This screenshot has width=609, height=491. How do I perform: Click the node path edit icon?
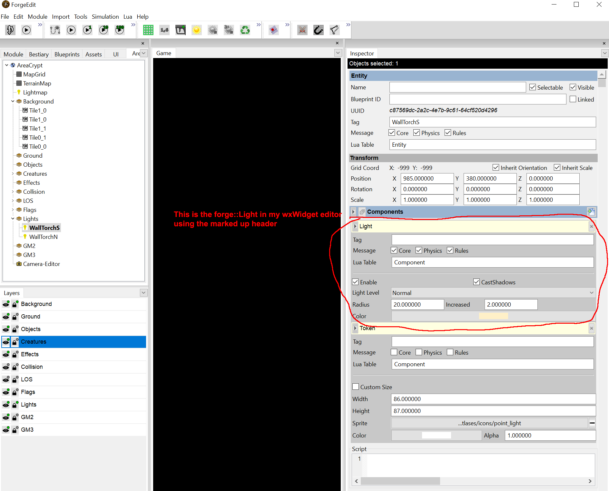(x=335, y=30)
